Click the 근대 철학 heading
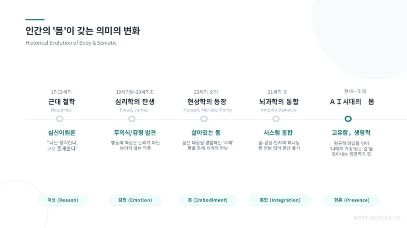Viewport: 407px width, 228px height. tap(61, 102)
